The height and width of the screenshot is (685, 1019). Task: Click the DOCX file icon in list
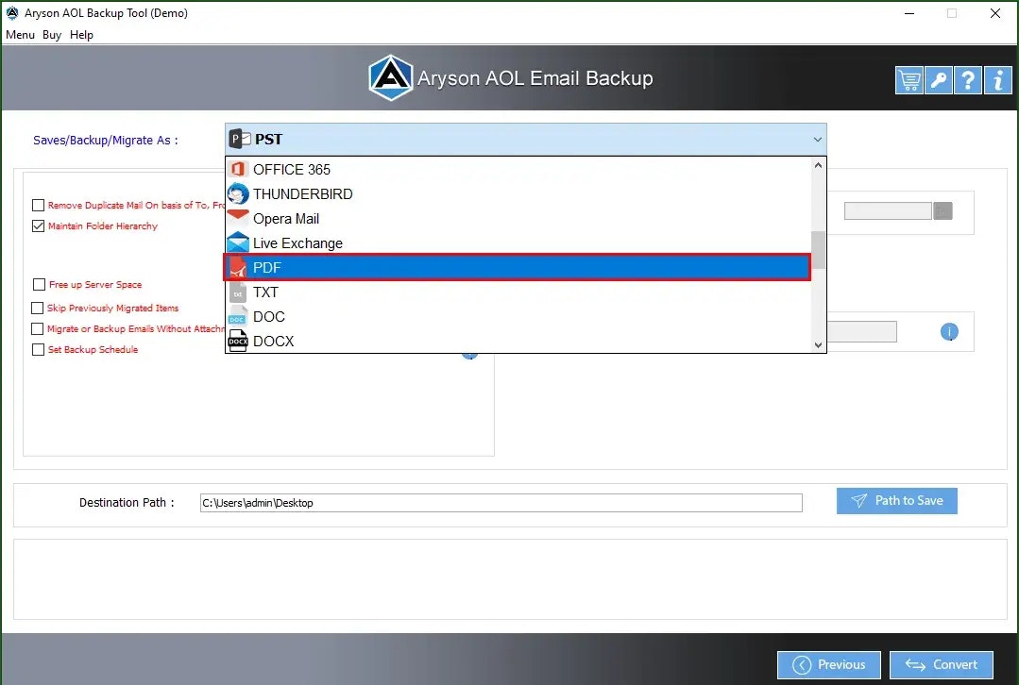238,341
